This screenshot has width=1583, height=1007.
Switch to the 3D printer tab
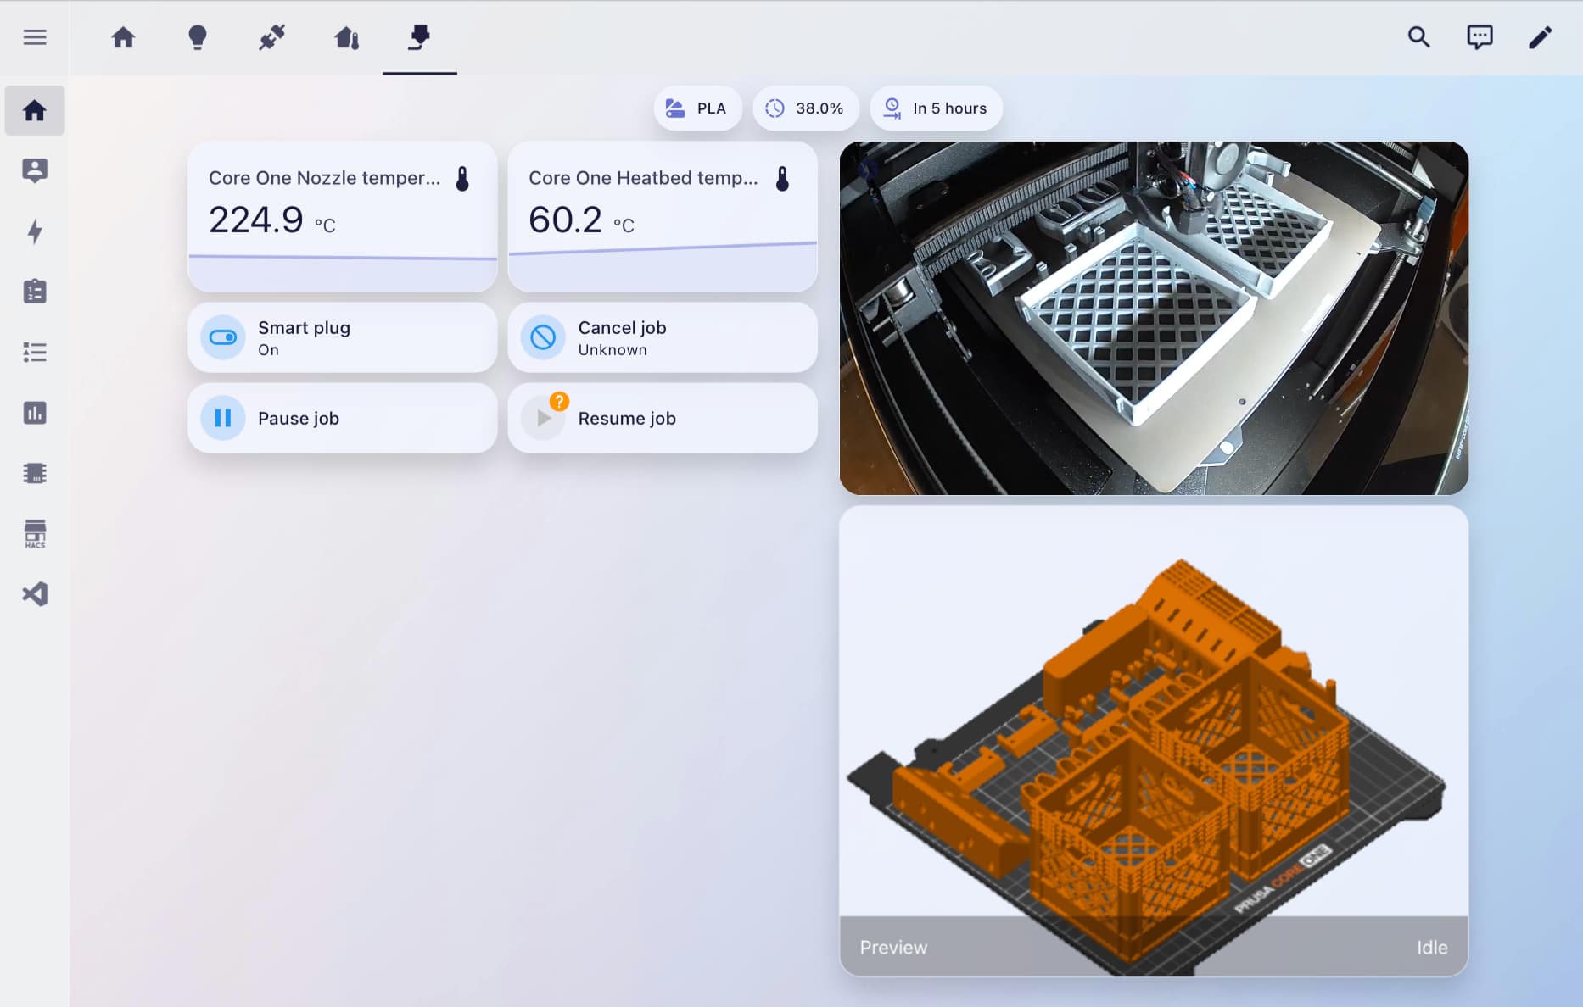pyautogui.click(x=419, y=37)
